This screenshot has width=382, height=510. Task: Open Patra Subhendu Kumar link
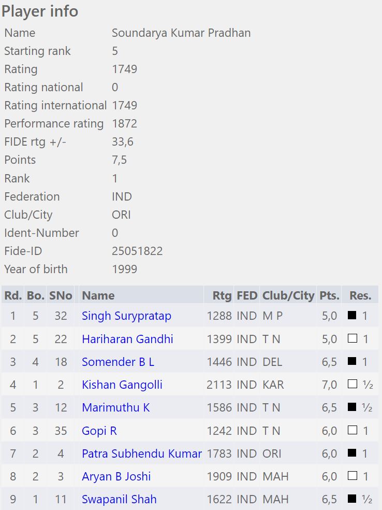coord(142,454)
